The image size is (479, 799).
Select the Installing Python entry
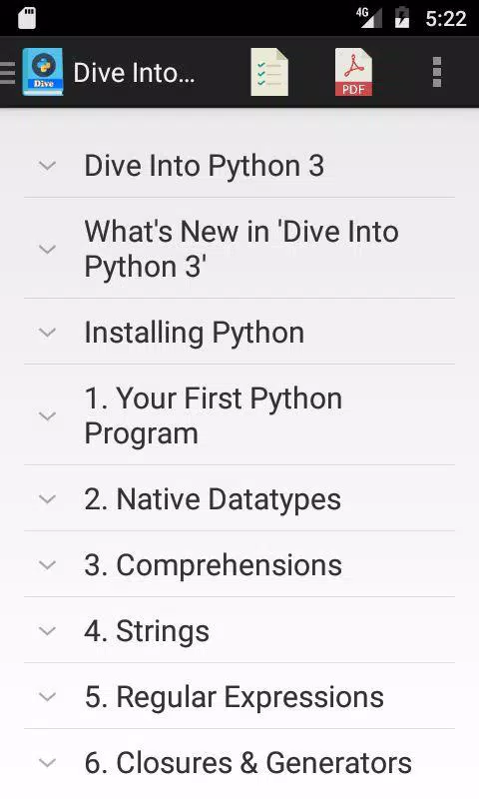[239, 333]
